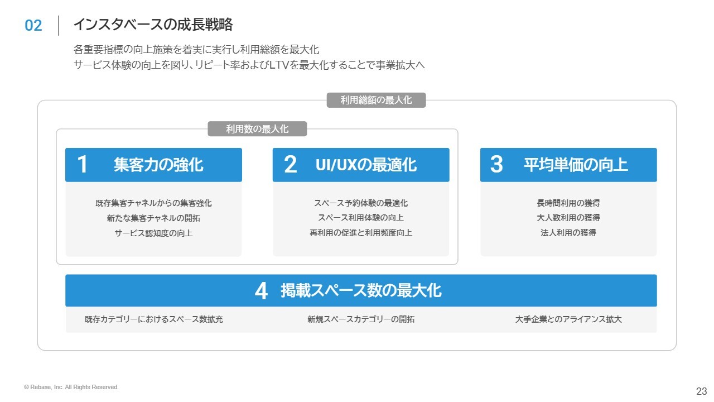Click the text 長時間利用の獲得
Viewport: 714px width, 402px height.
568,203
